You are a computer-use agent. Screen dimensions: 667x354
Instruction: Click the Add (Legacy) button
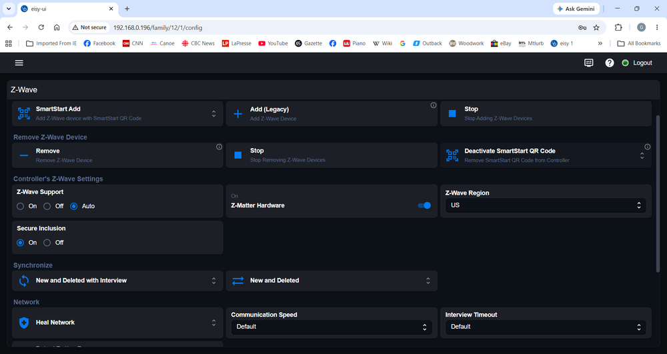[331, 113]
